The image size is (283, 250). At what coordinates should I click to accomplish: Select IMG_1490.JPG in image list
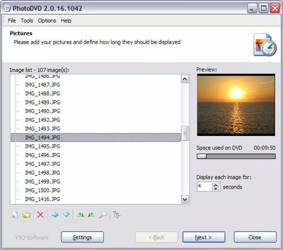pos(43,111)
